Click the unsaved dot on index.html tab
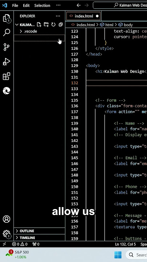 (97, 16)
